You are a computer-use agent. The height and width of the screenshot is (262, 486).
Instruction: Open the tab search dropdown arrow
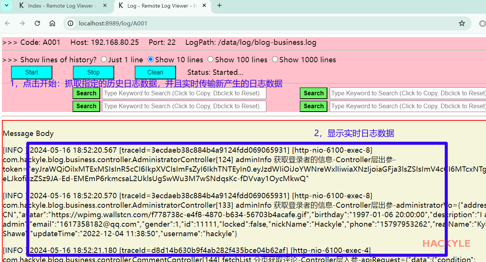[6, 5]
